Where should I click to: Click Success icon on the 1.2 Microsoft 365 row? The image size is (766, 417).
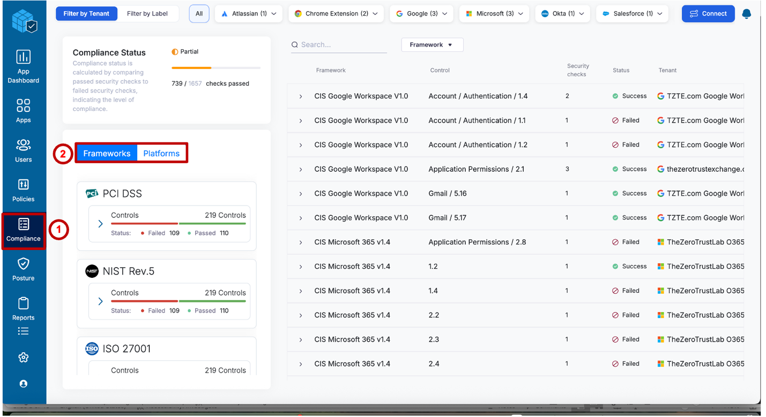coord(615,267)
